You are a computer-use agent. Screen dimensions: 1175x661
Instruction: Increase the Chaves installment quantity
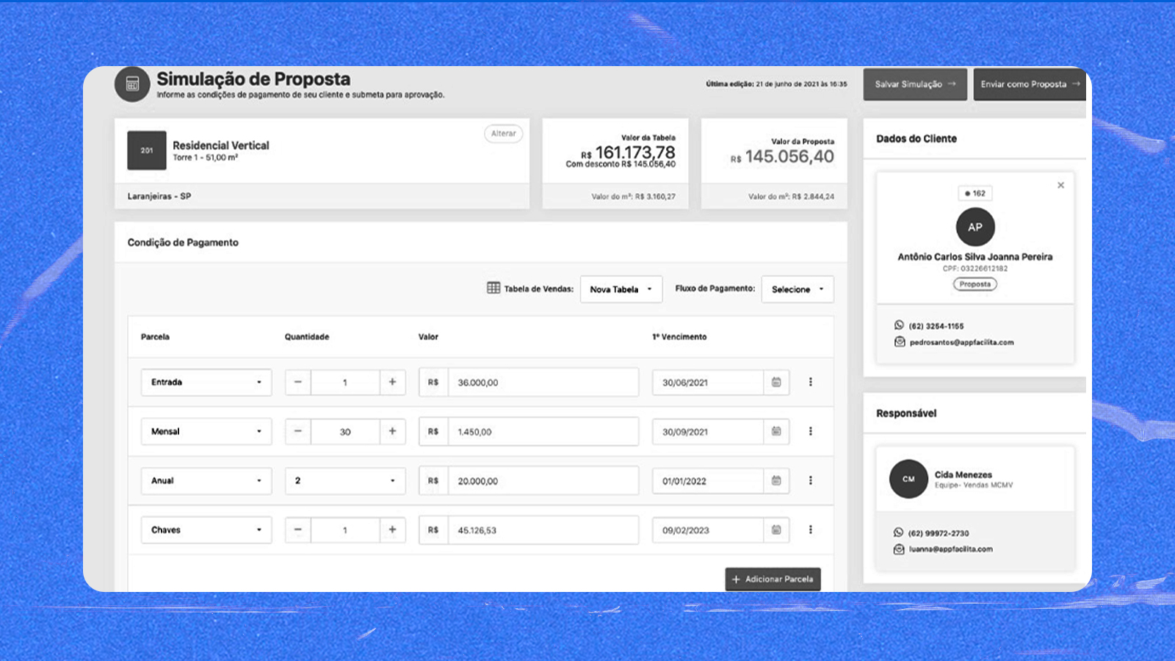pyautogui.click(x=392, y=530)
